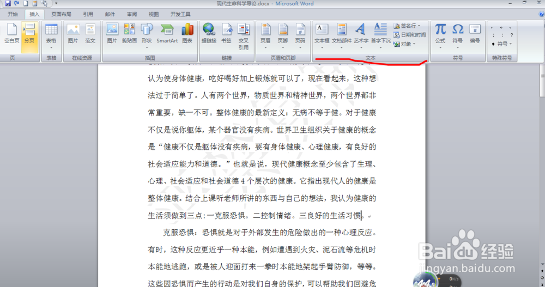Go to the 审阅 tab
This screenshot has height=287, width=545.
[132, 14]
